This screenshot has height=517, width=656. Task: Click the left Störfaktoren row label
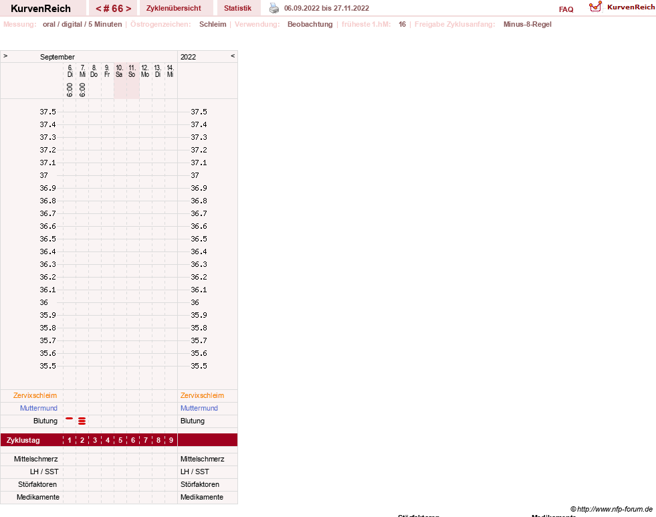(37, 484)
